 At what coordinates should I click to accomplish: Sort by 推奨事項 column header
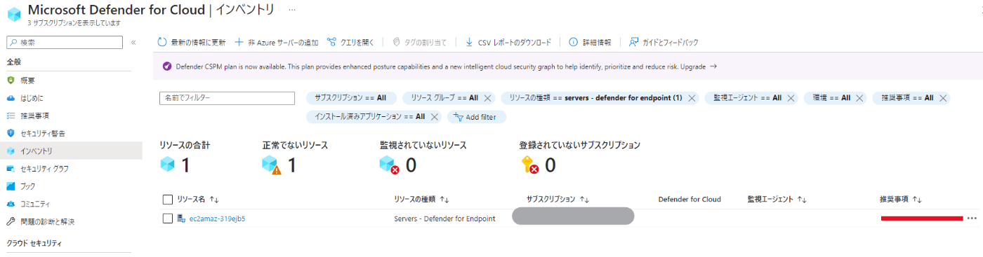pos(900,200)
